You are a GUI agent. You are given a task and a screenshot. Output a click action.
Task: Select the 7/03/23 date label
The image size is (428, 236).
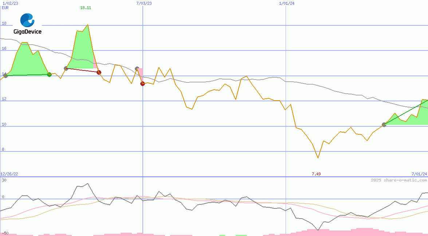(x=144, y=3)
